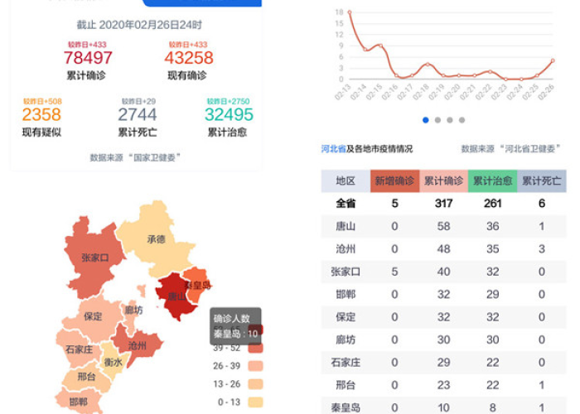Click the 数据来源 河北省卫健委 source text
This screenshot has width=580, height=414.
tap(511, 148)
